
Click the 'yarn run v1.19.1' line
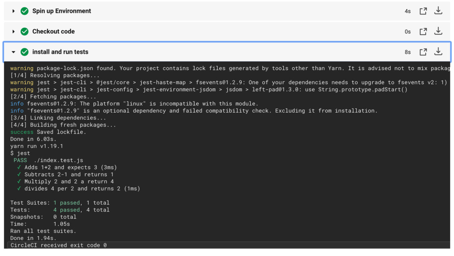click(36, 146)
